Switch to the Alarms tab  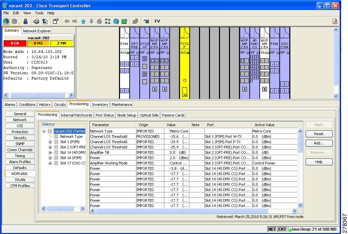click(x=10, y=105)
